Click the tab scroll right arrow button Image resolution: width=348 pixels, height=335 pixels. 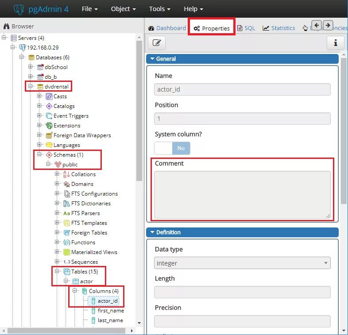(x=328, y=26)
